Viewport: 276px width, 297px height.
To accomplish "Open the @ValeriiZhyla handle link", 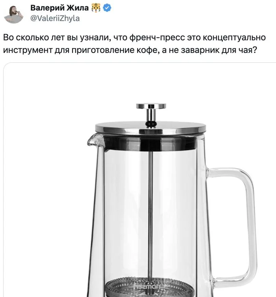I will (x=55, y=19).
